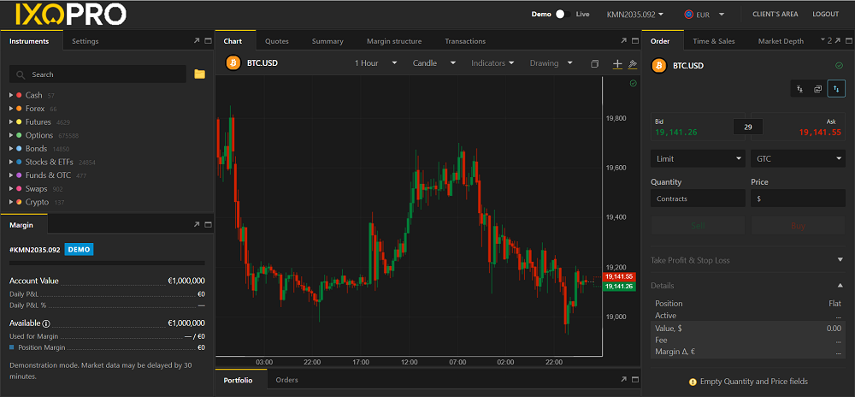Click the Available info icon
Viewport: 855px width, 397px height.
pyautogui.click(x=46, y=323)
